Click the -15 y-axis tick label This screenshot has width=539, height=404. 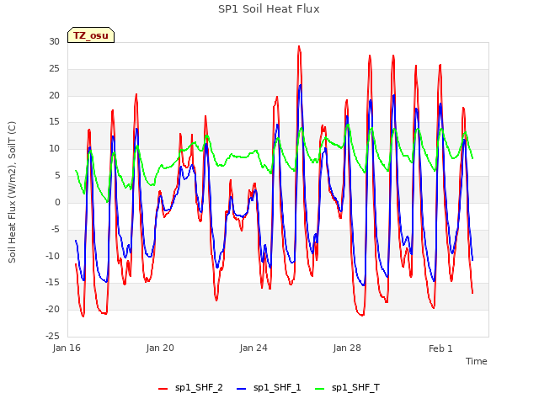52,283
